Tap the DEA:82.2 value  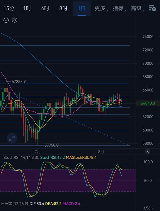(53, 204)
